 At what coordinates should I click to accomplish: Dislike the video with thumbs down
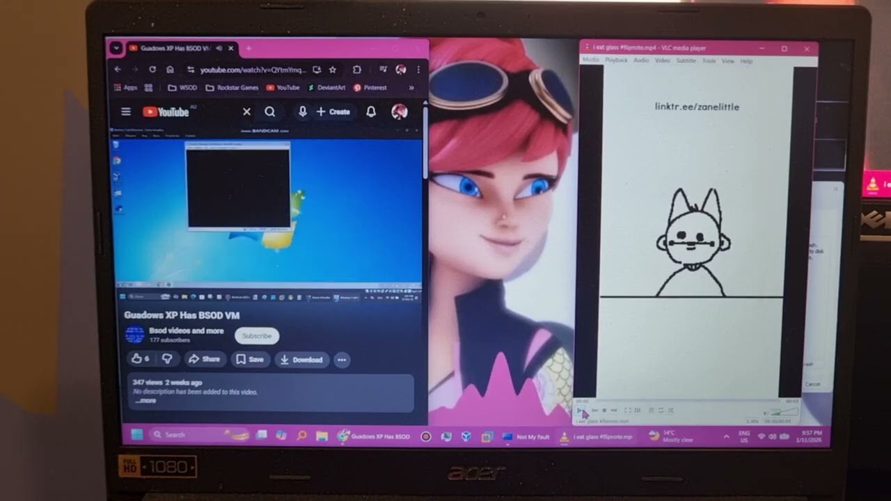coord(167,359)
